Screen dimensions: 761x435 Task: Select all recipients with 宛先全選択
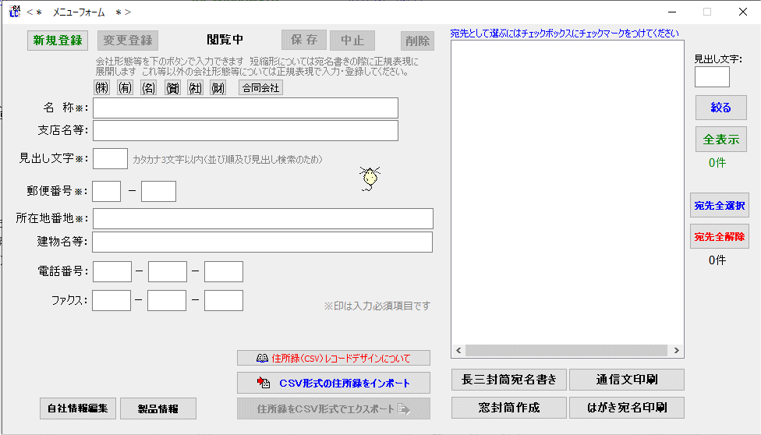719,206
